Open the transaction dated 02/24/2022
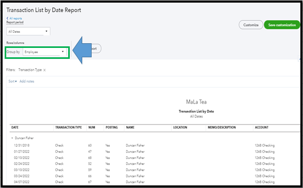 [22, 164]
